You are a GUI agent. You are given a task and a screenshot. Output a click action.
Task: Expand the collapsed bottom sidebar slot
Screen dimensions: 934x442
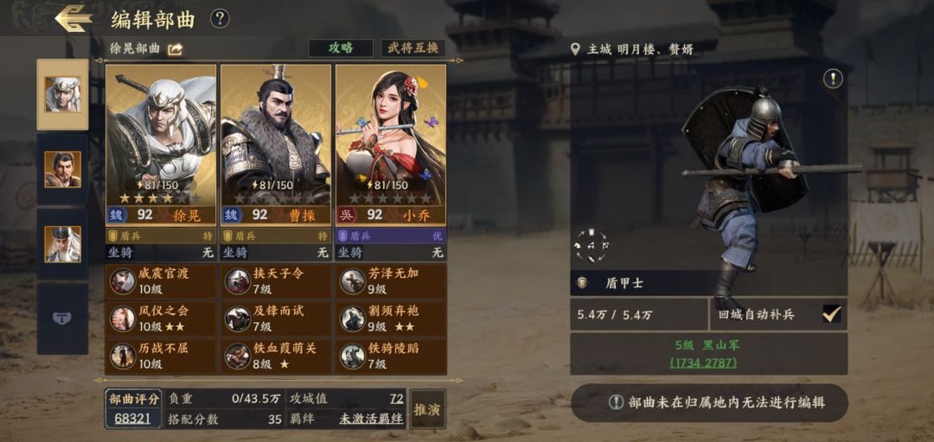62,319
